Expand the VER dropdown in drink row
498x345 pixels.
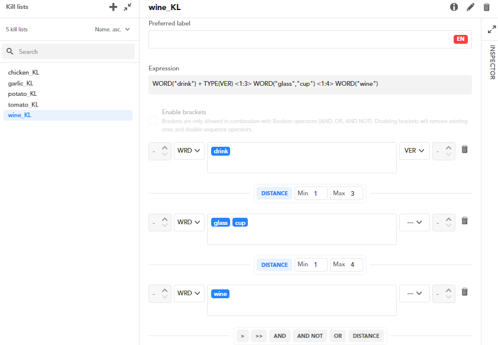coord(414,151)
